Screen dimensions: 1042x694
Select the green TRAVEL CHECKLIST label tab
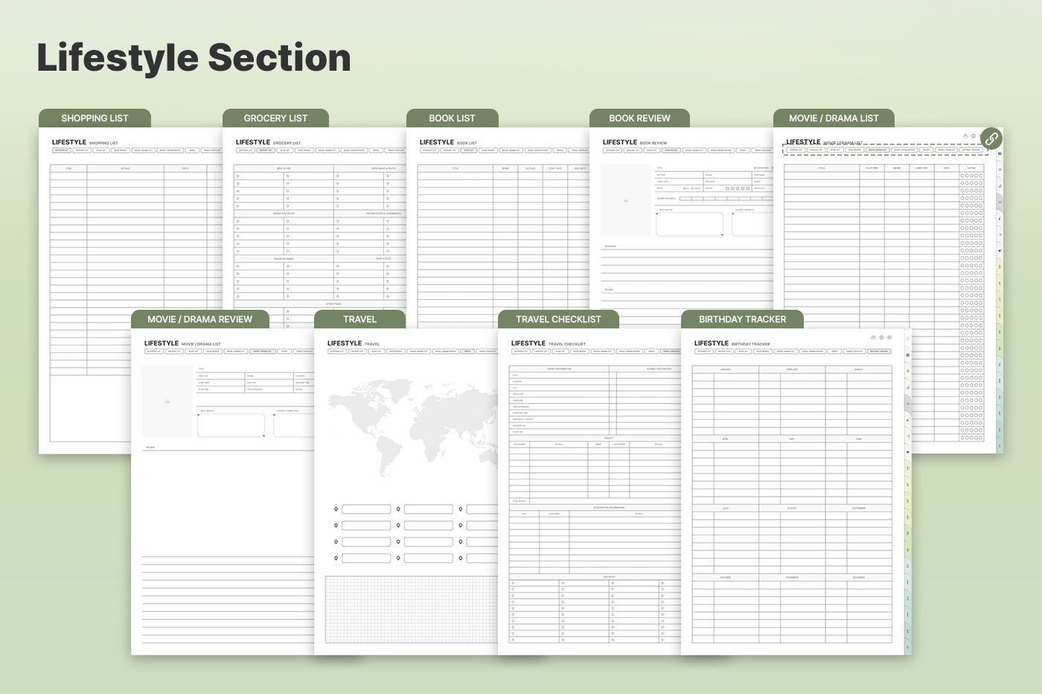558,319
